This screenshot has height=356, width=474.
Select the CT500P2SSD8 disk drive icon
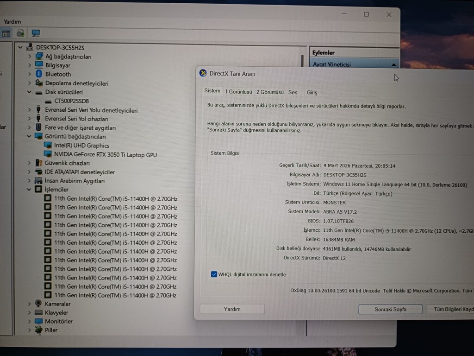tap(48, 101)
